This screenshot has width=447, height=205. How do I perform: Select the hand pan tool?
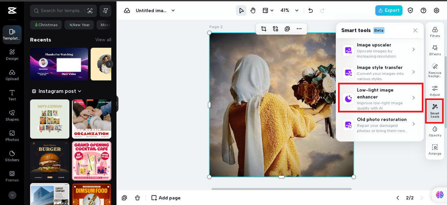click(x=253, y=10)
